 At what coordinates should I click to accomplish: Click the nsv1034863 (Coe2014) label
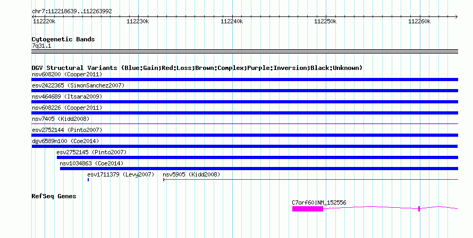tap(91, 163)
